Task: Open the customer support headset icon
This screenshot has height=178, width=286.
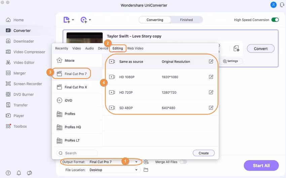Action: (x=282, y=5)
